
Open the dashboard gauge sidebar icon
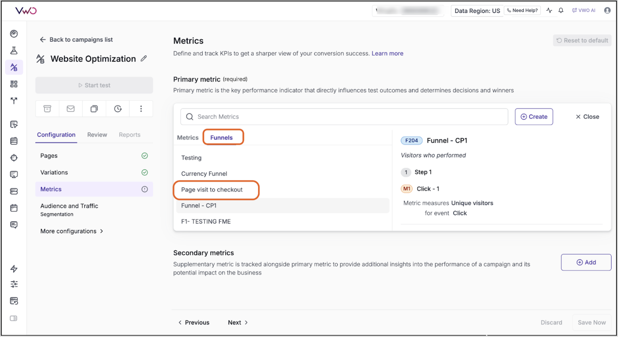point(14,34)
